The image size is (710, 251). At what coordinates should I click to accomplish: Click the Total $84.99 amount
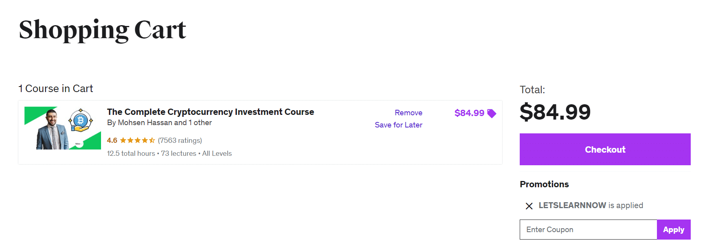click(x=555, y=111)
